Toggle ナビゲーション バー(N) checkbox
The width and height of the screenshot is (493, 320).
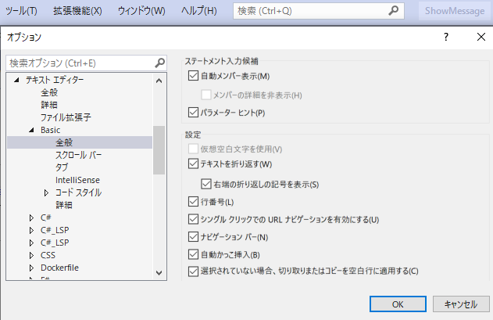(193, 236)
